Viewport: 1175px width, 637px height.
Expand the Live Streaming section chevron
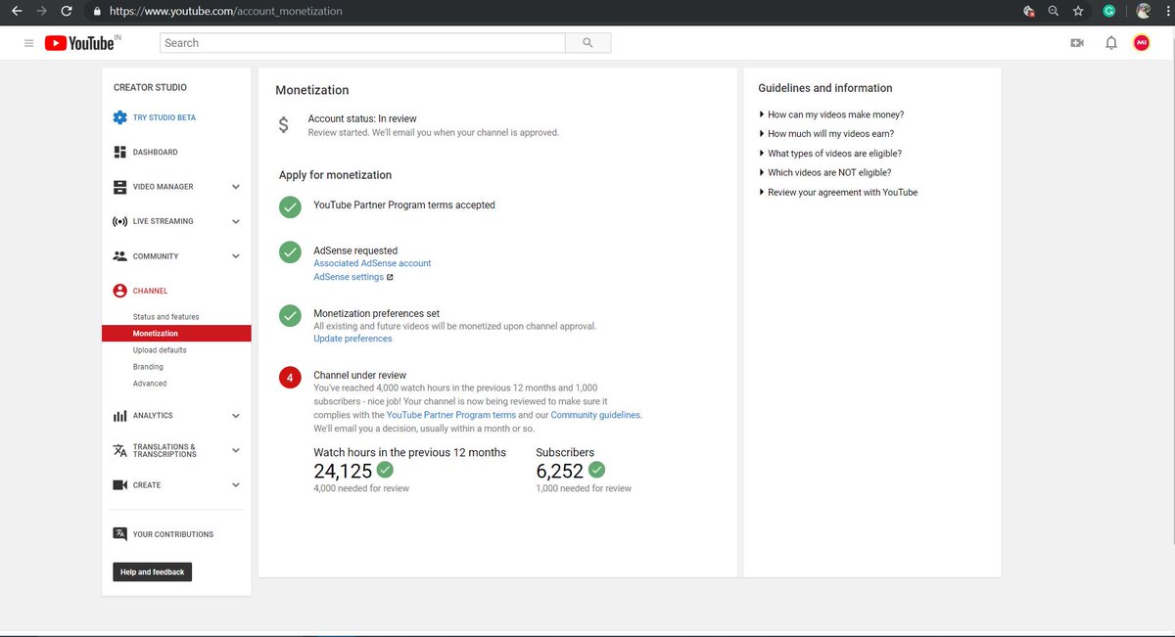point(236,221)
